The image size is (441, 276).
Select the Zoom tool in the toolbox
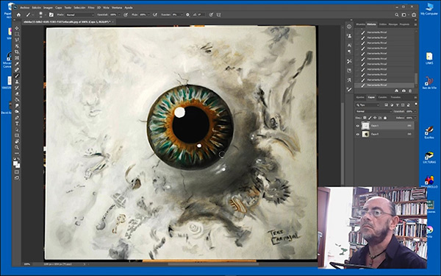click(17, 147)
